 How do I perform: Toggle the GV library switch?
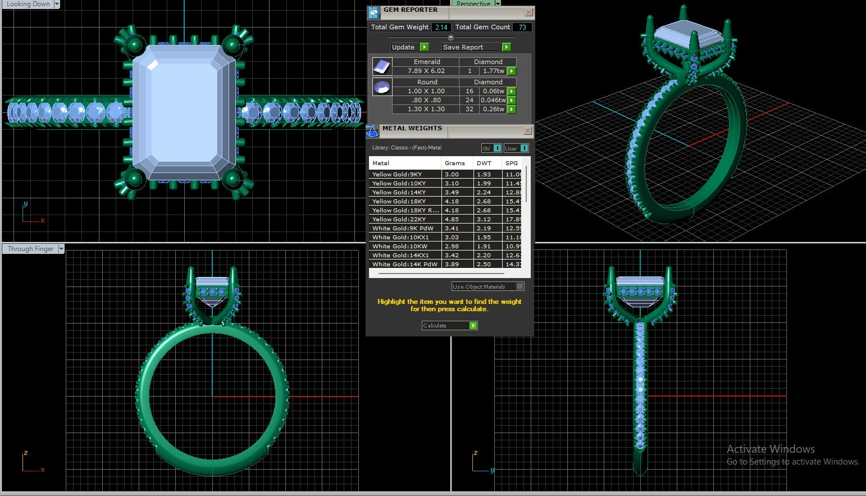click(x=497, y=148)
